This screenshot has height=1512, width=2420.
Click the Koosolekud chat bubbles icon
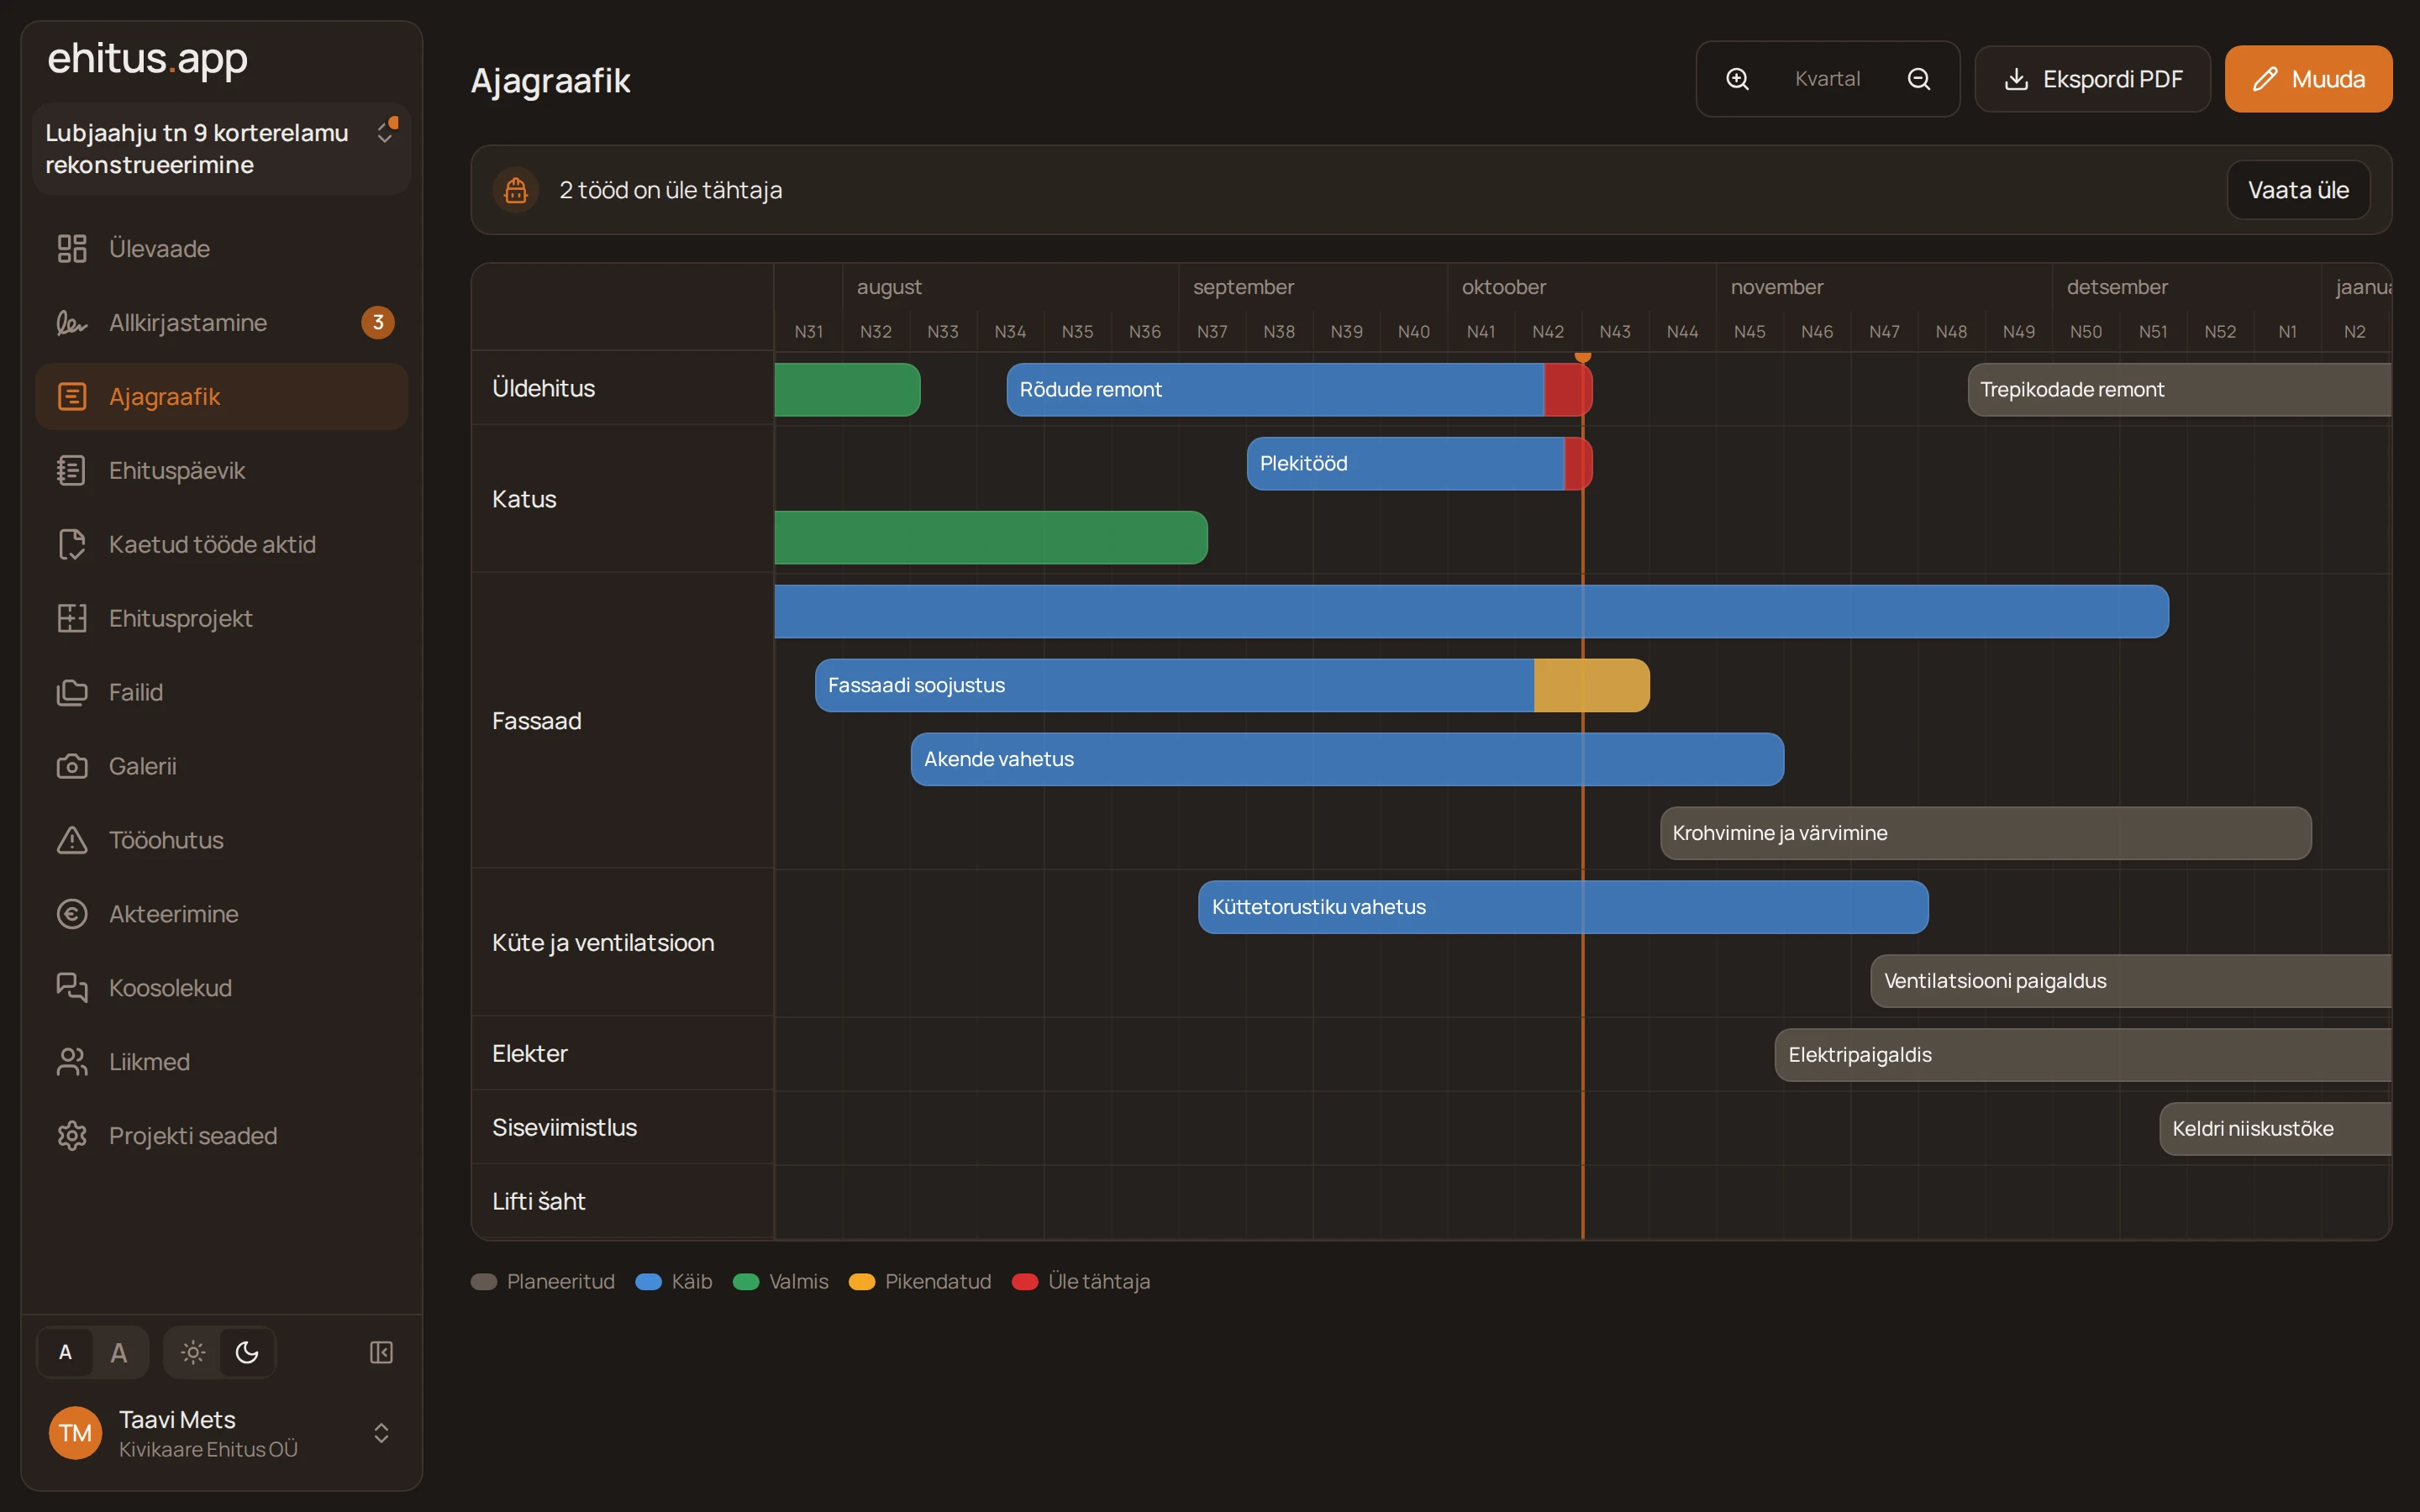coord(72,988)
